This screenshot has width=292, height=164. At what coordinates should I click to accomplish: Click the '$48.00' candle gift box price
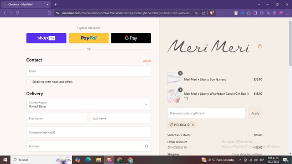pos(258,94)
